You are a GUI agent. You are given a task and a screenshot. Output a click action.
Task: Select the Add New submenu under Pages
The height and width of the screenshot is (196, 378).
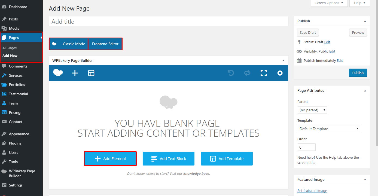pyautogui.click(x=10, y=56)
